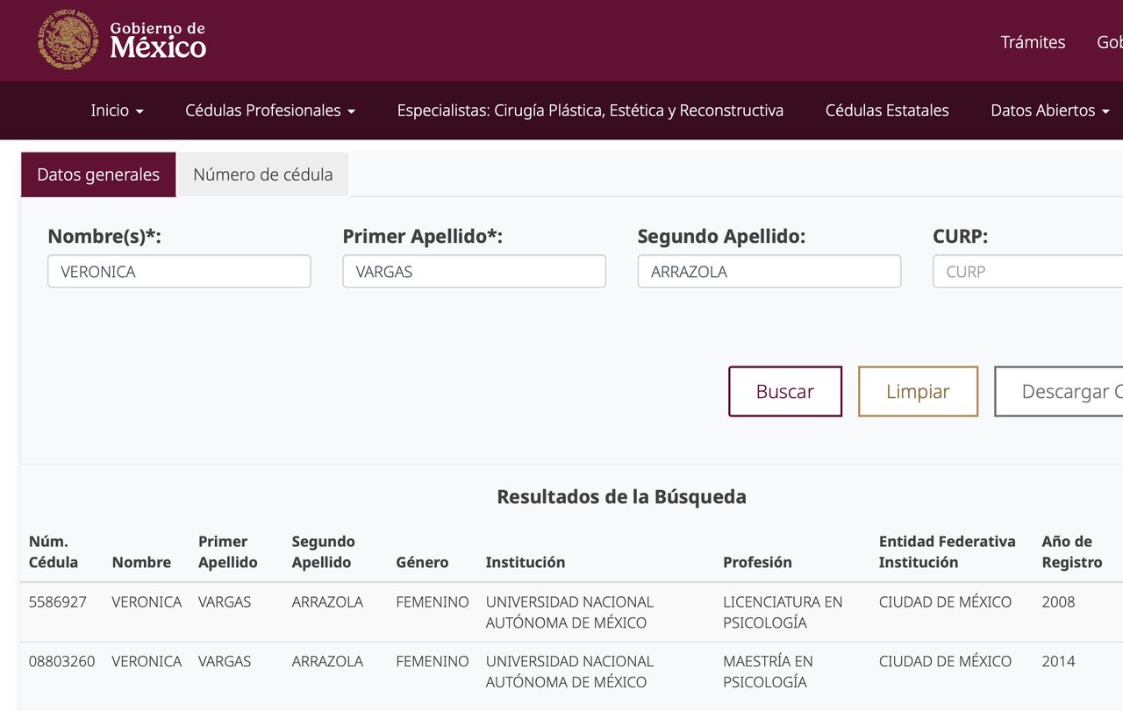Select cédula number 08803260
The height and width of the screenshot is (711, 1123).
tap(62, 662)
